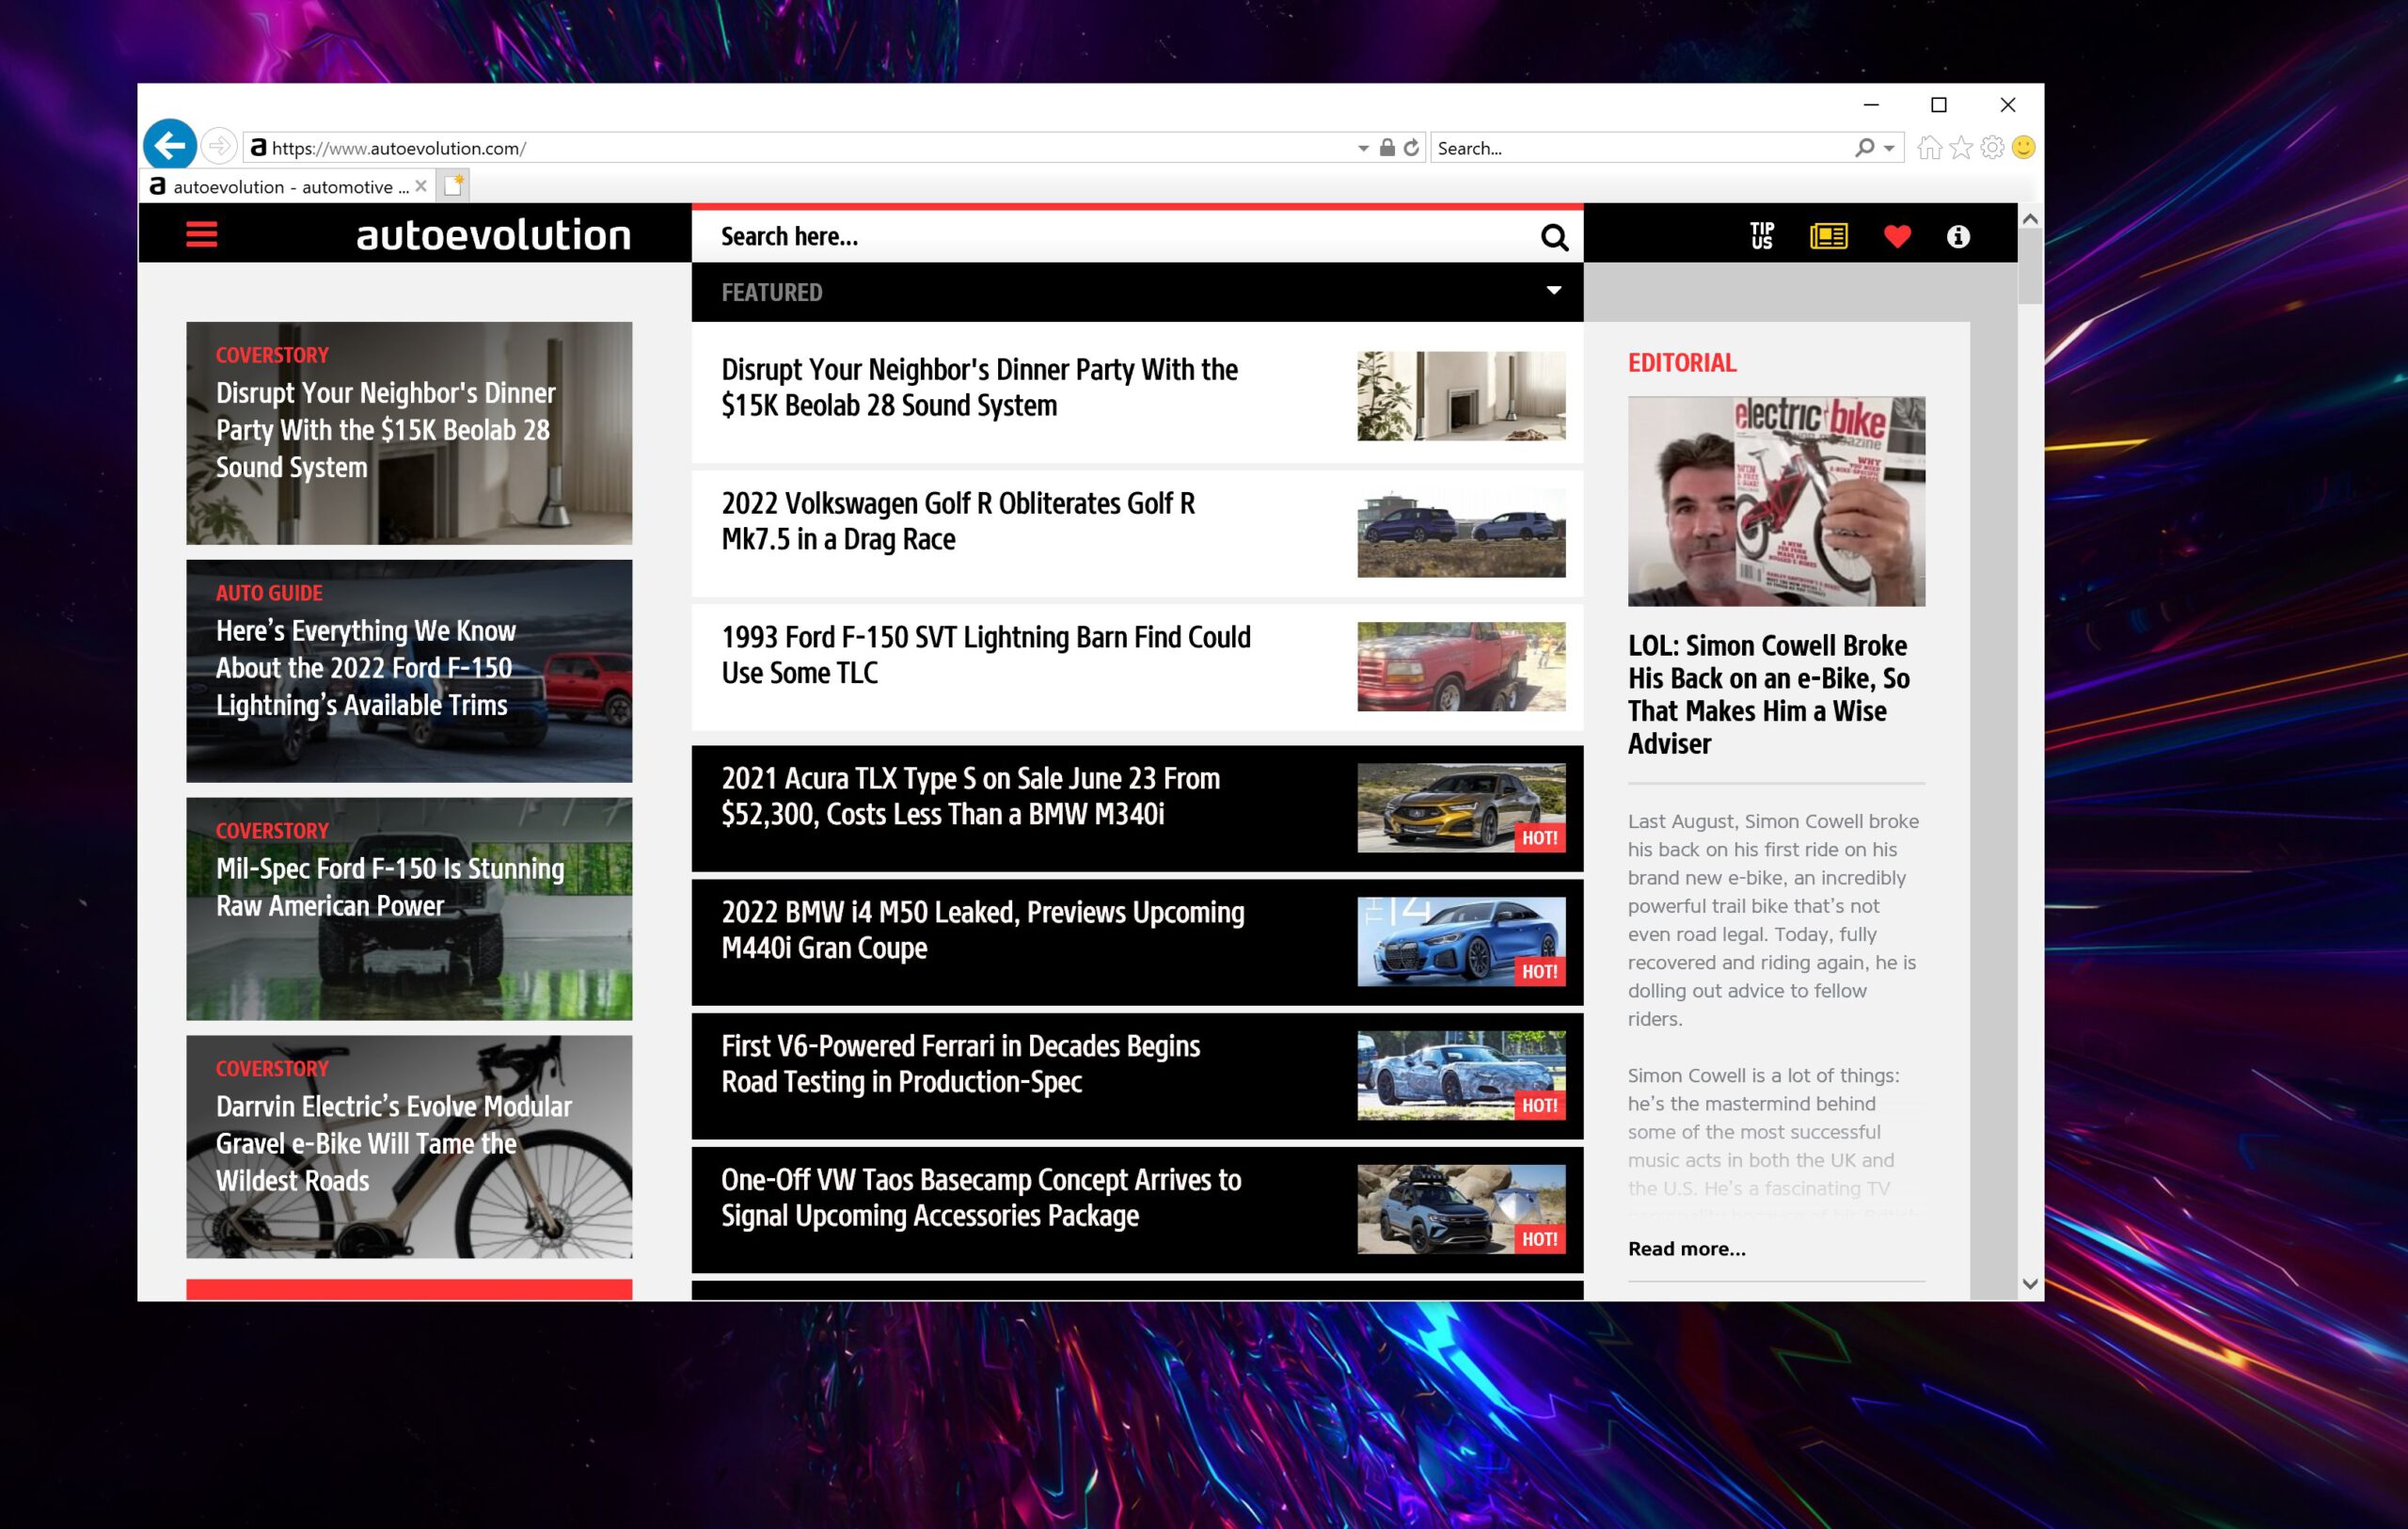
Task: Open the yellow newspaper news icon
Action: coord(1828,236)
